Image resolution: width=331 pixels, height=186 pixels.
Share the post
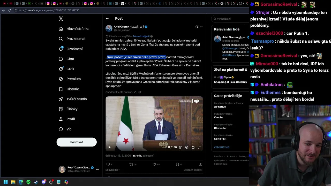(x=200, y=164)
